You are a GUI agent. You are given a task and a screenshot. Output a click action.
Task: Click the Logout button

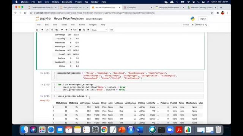pyautogui.click(x=203, y=19)
